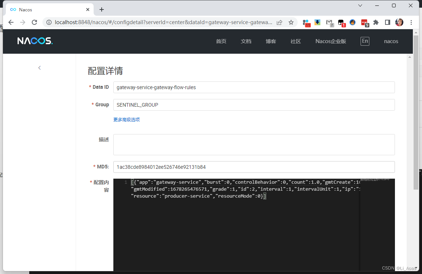Open the download extension with blue arrow

[317, 22]
